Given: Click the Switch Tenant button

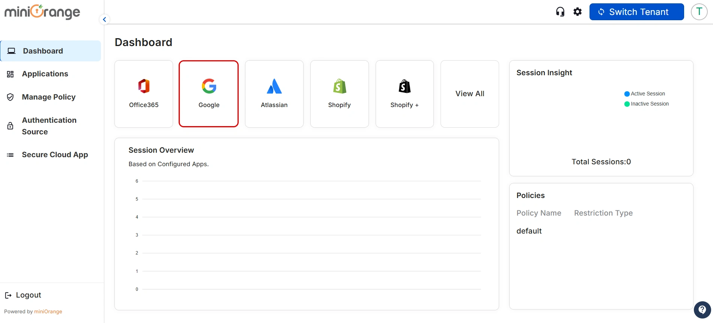Looking at the screenshot, I should coord(636,12).
